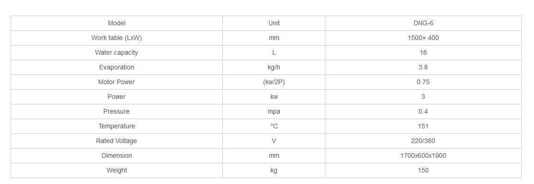The image size is (534, 184).
Task: Click the Evaporation row label
Action: click(x=117, y=68)
